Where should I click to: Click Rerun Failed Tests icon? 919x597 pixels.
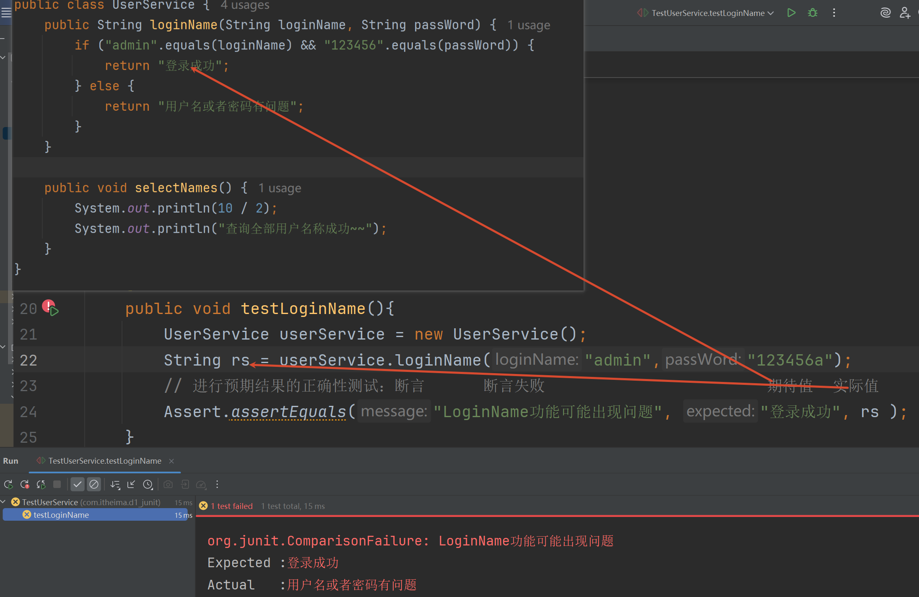pyautogui.click(x=25, y=485)
